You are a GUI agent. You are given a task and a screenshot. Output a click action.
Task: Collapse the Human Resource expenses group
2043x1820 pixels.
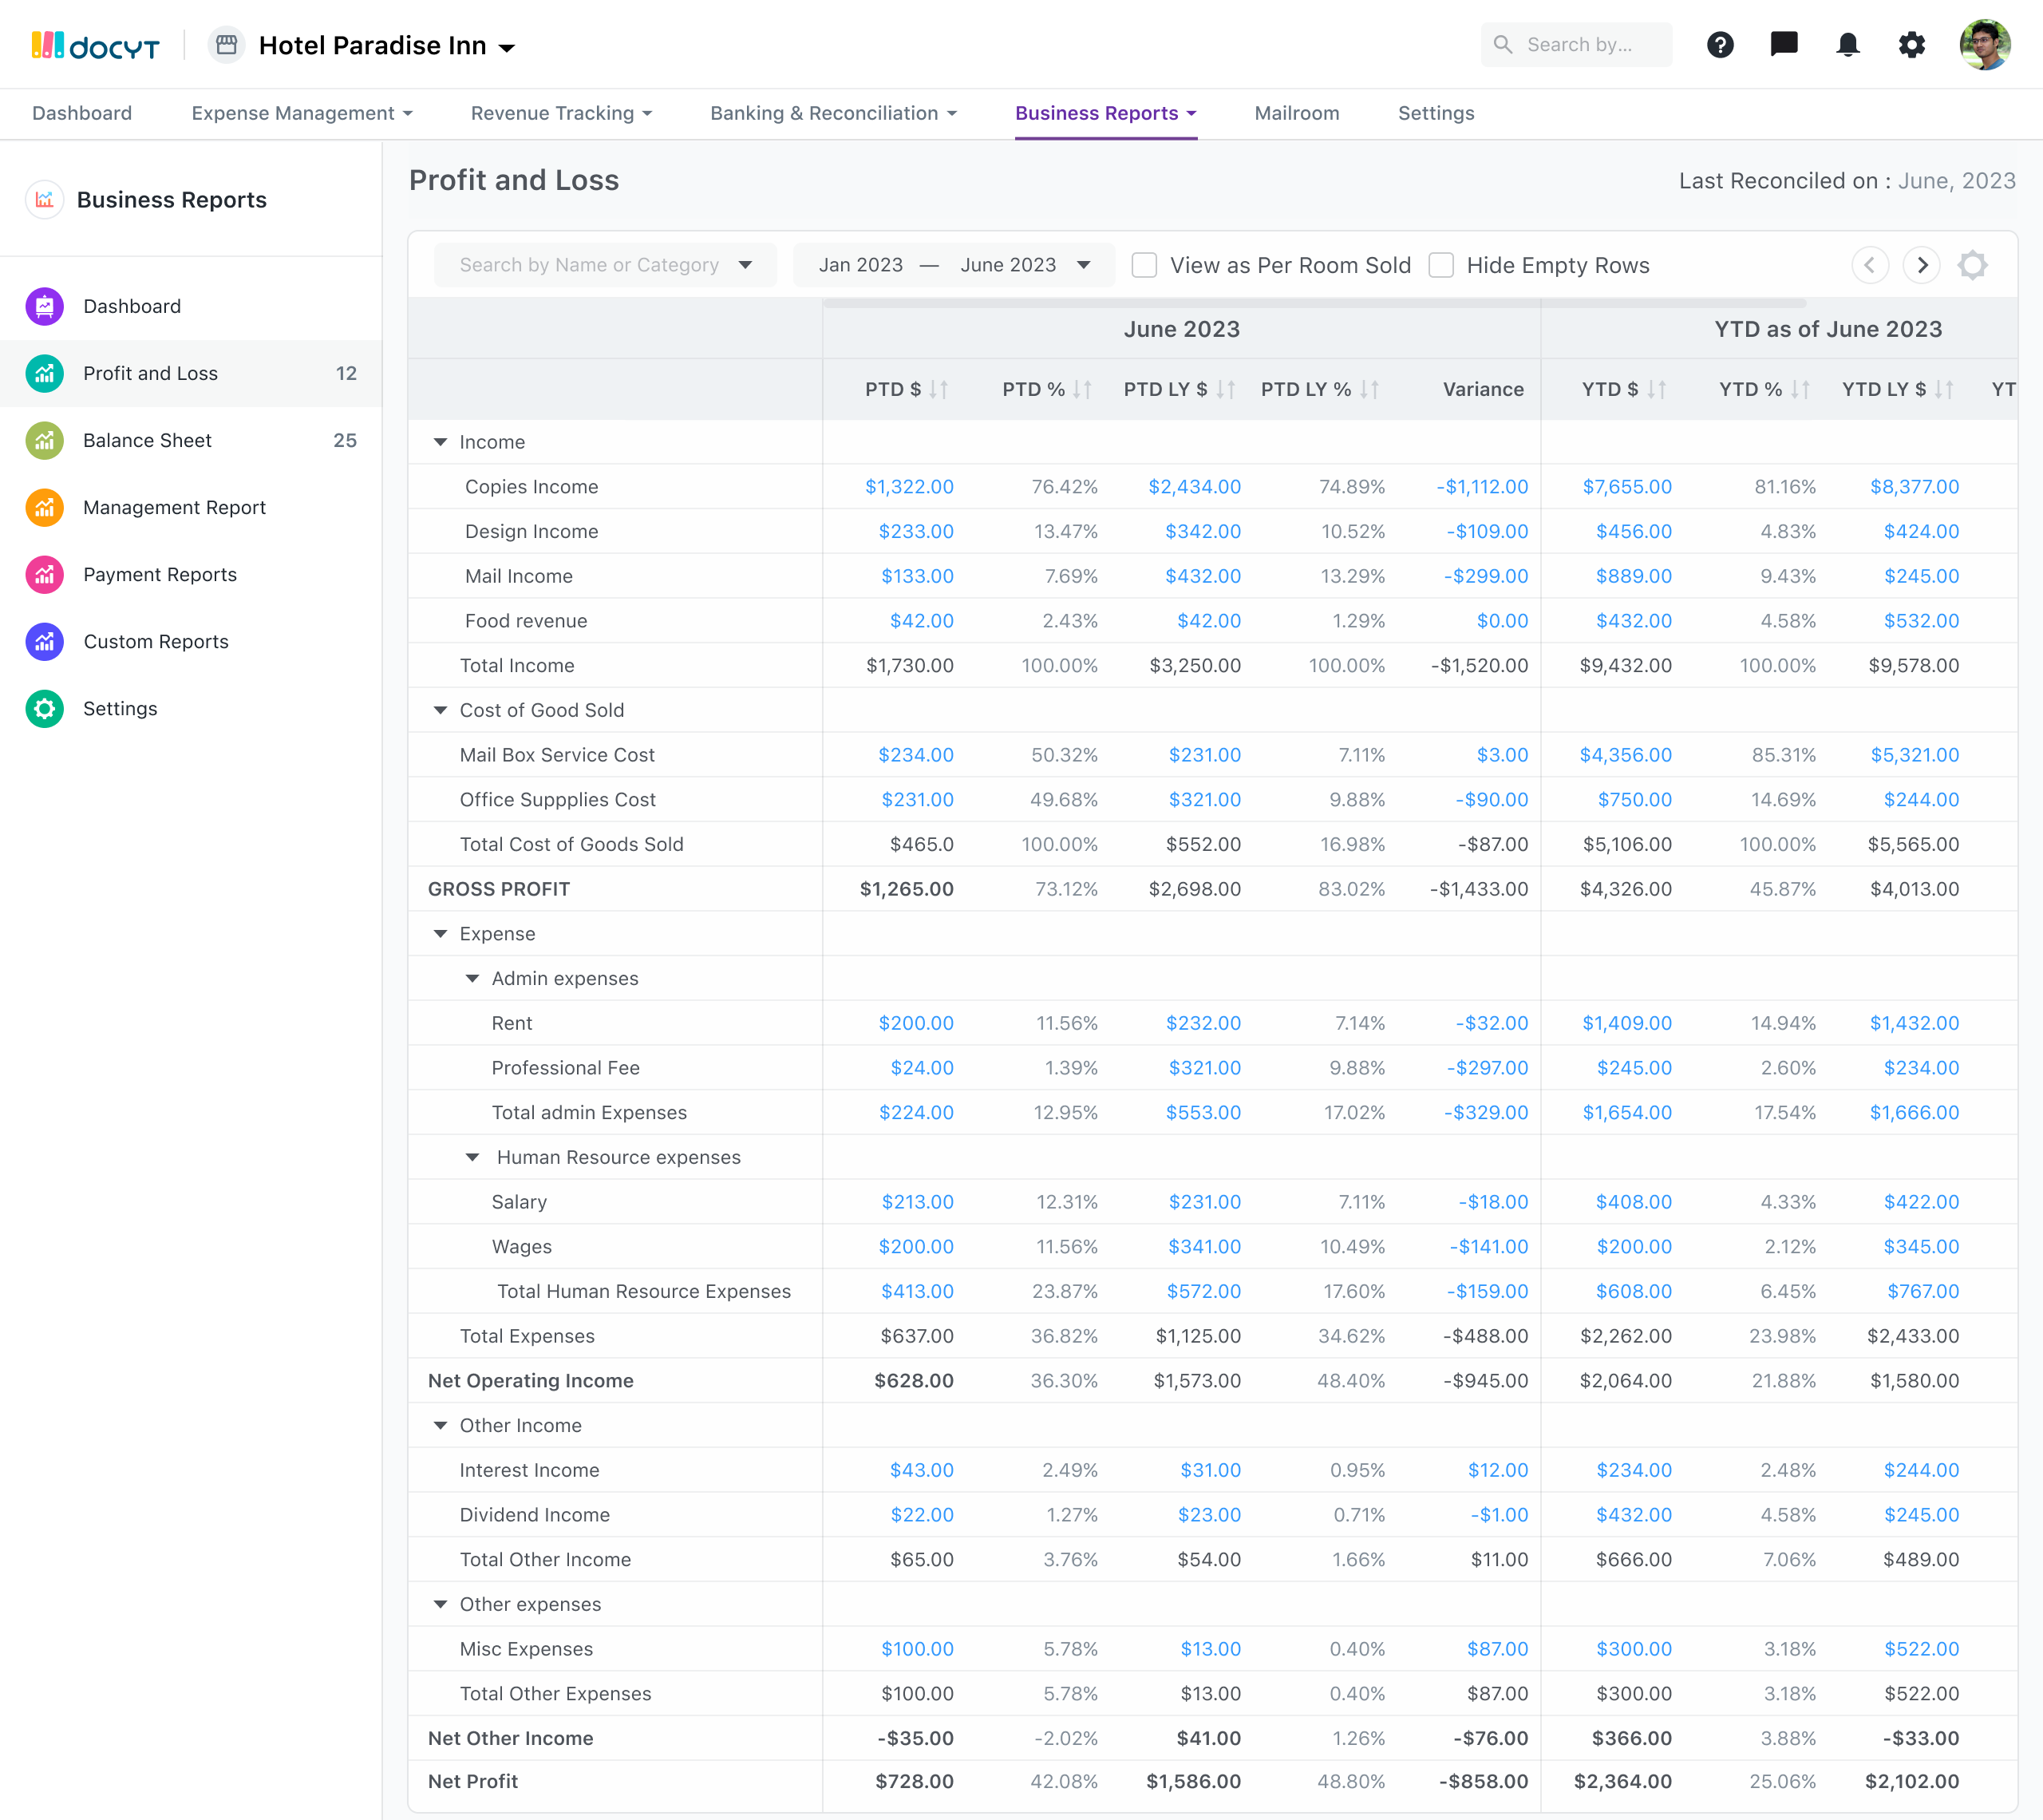(472, 1157)
